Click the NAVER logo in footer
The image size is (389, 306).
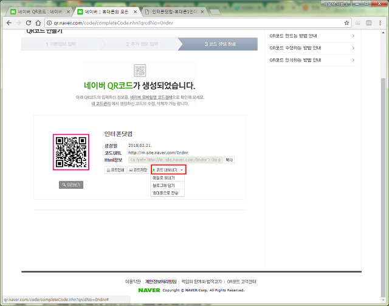point(149,290)
